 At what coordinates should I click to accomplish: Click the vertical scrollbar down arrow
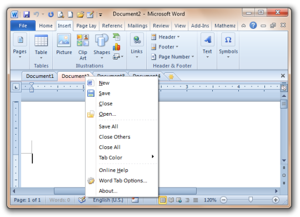tap(284, 160)
